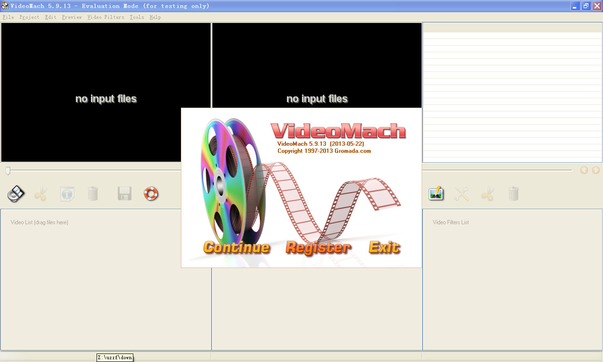Screen dimensions: 603x362
Task: Click the next frame arrow button
Action: [x=596, y=170]
